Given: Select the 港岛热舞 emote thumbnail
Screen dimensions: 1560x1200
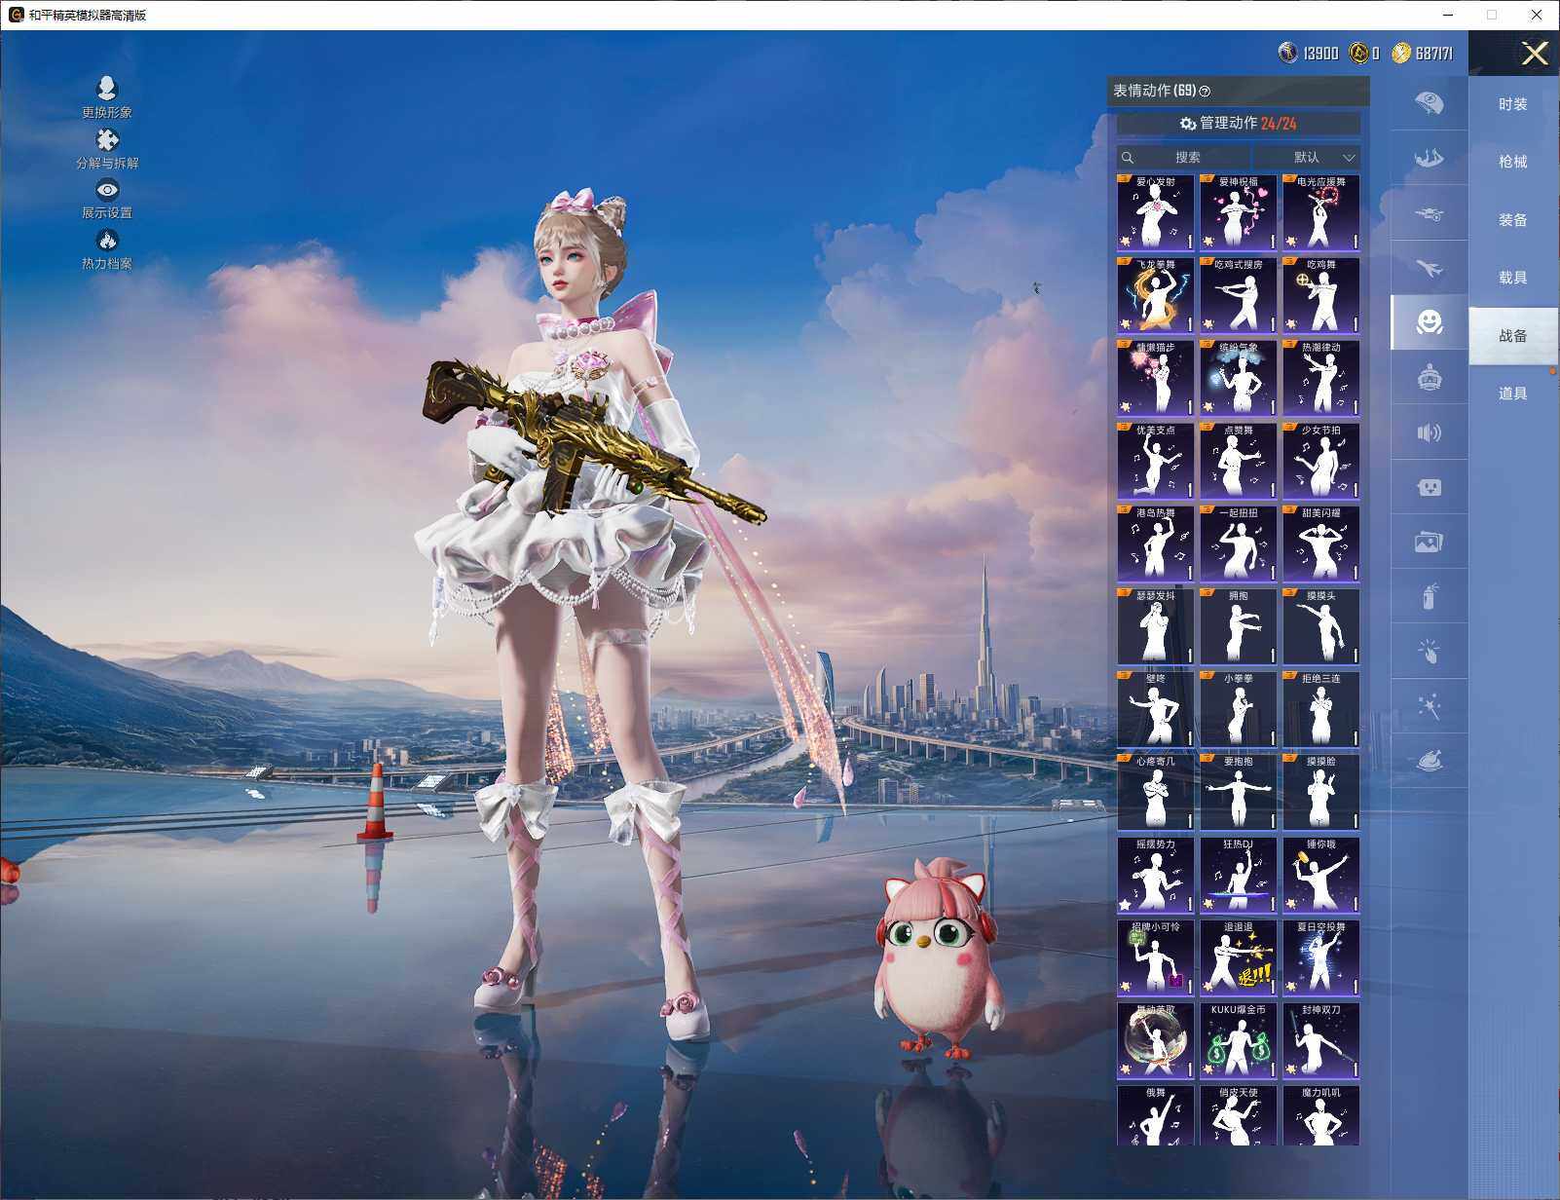Looking at the screenshot, I should coord(1156,544).
